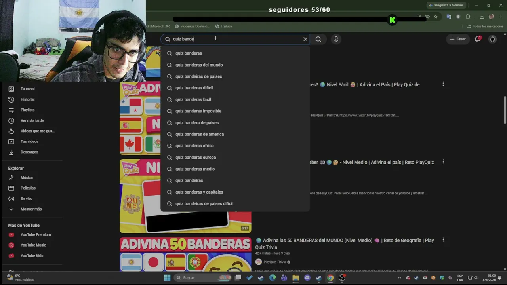
Task: Open Ver más tarde in the sidebar
Action: [x=32, y=120]
